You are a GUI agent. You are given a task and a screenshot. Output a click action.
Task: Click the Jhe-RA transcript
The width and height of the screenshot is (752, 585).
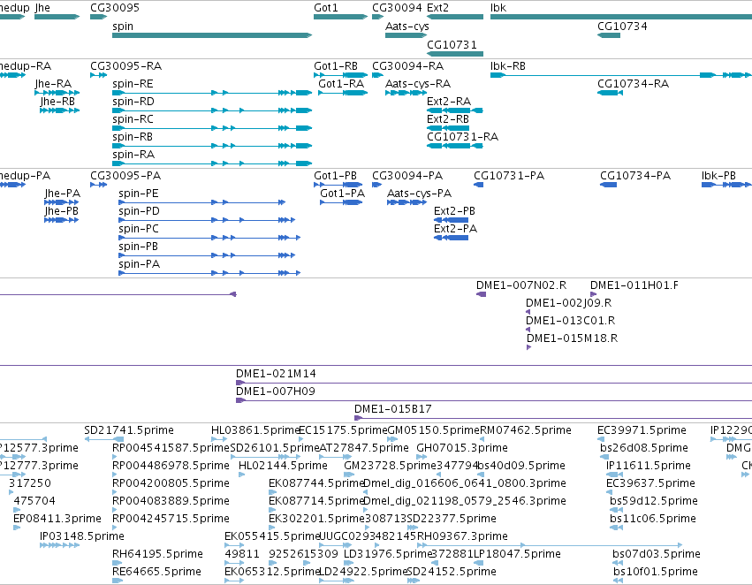57,93
